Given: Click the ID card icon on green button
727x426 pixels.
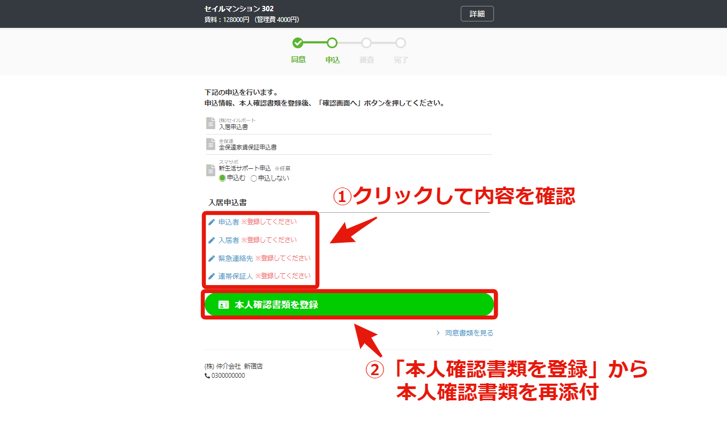Looking at the screenshot, I should (223, 304).
